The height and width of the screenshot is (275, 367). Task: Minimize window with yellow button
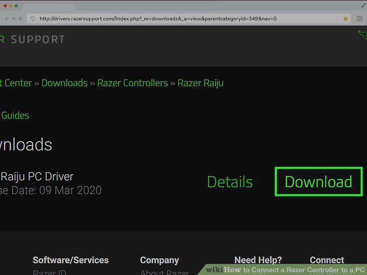pos(11,6)
